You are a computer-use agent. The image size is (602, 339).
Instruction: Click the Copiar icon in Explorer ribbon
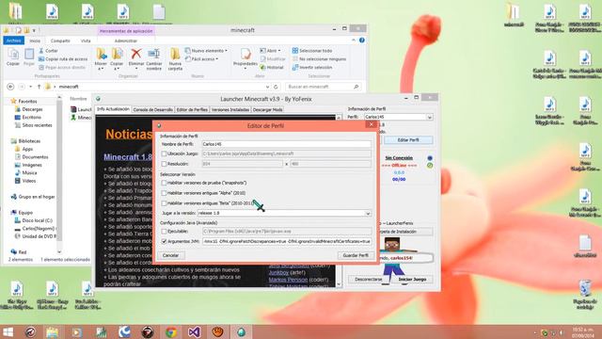13,55
